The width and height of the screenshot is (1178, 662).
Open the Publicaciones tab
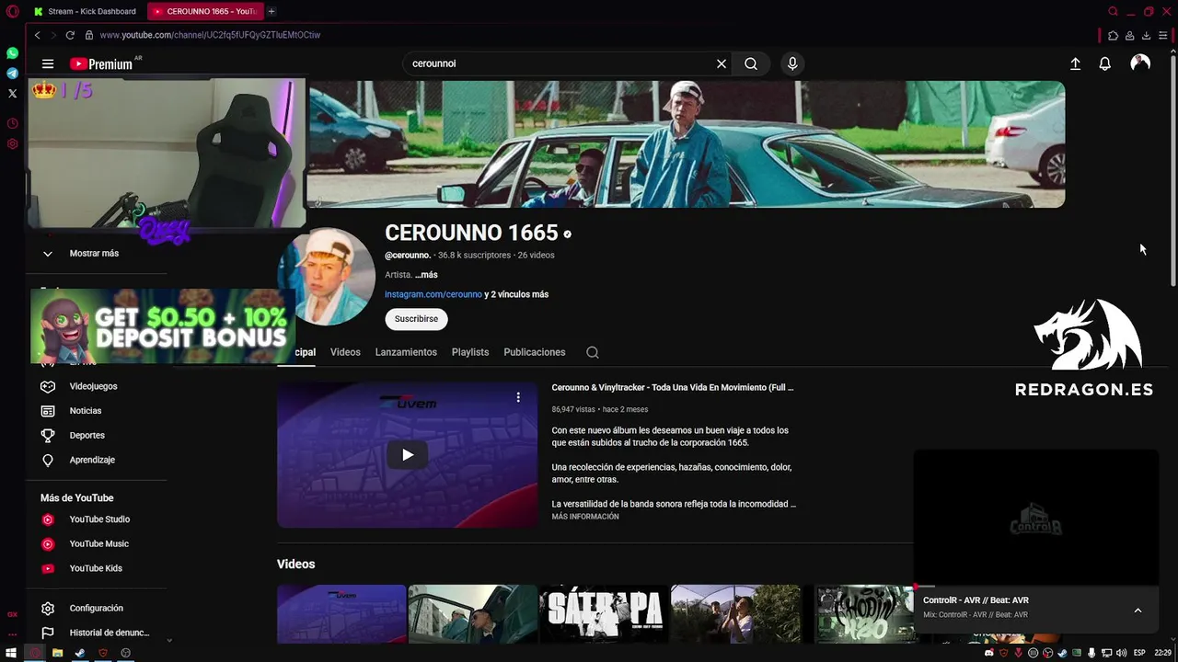[x=535, y=352]
